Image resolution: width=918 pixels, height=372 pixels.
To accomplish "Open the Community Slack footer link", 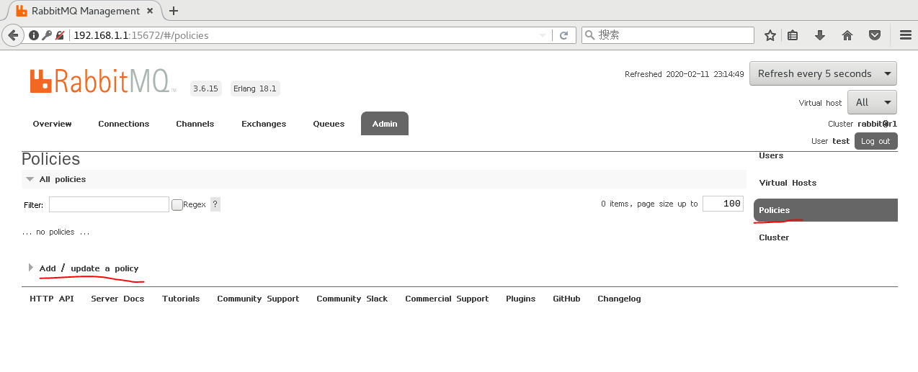I will [352, 299].
